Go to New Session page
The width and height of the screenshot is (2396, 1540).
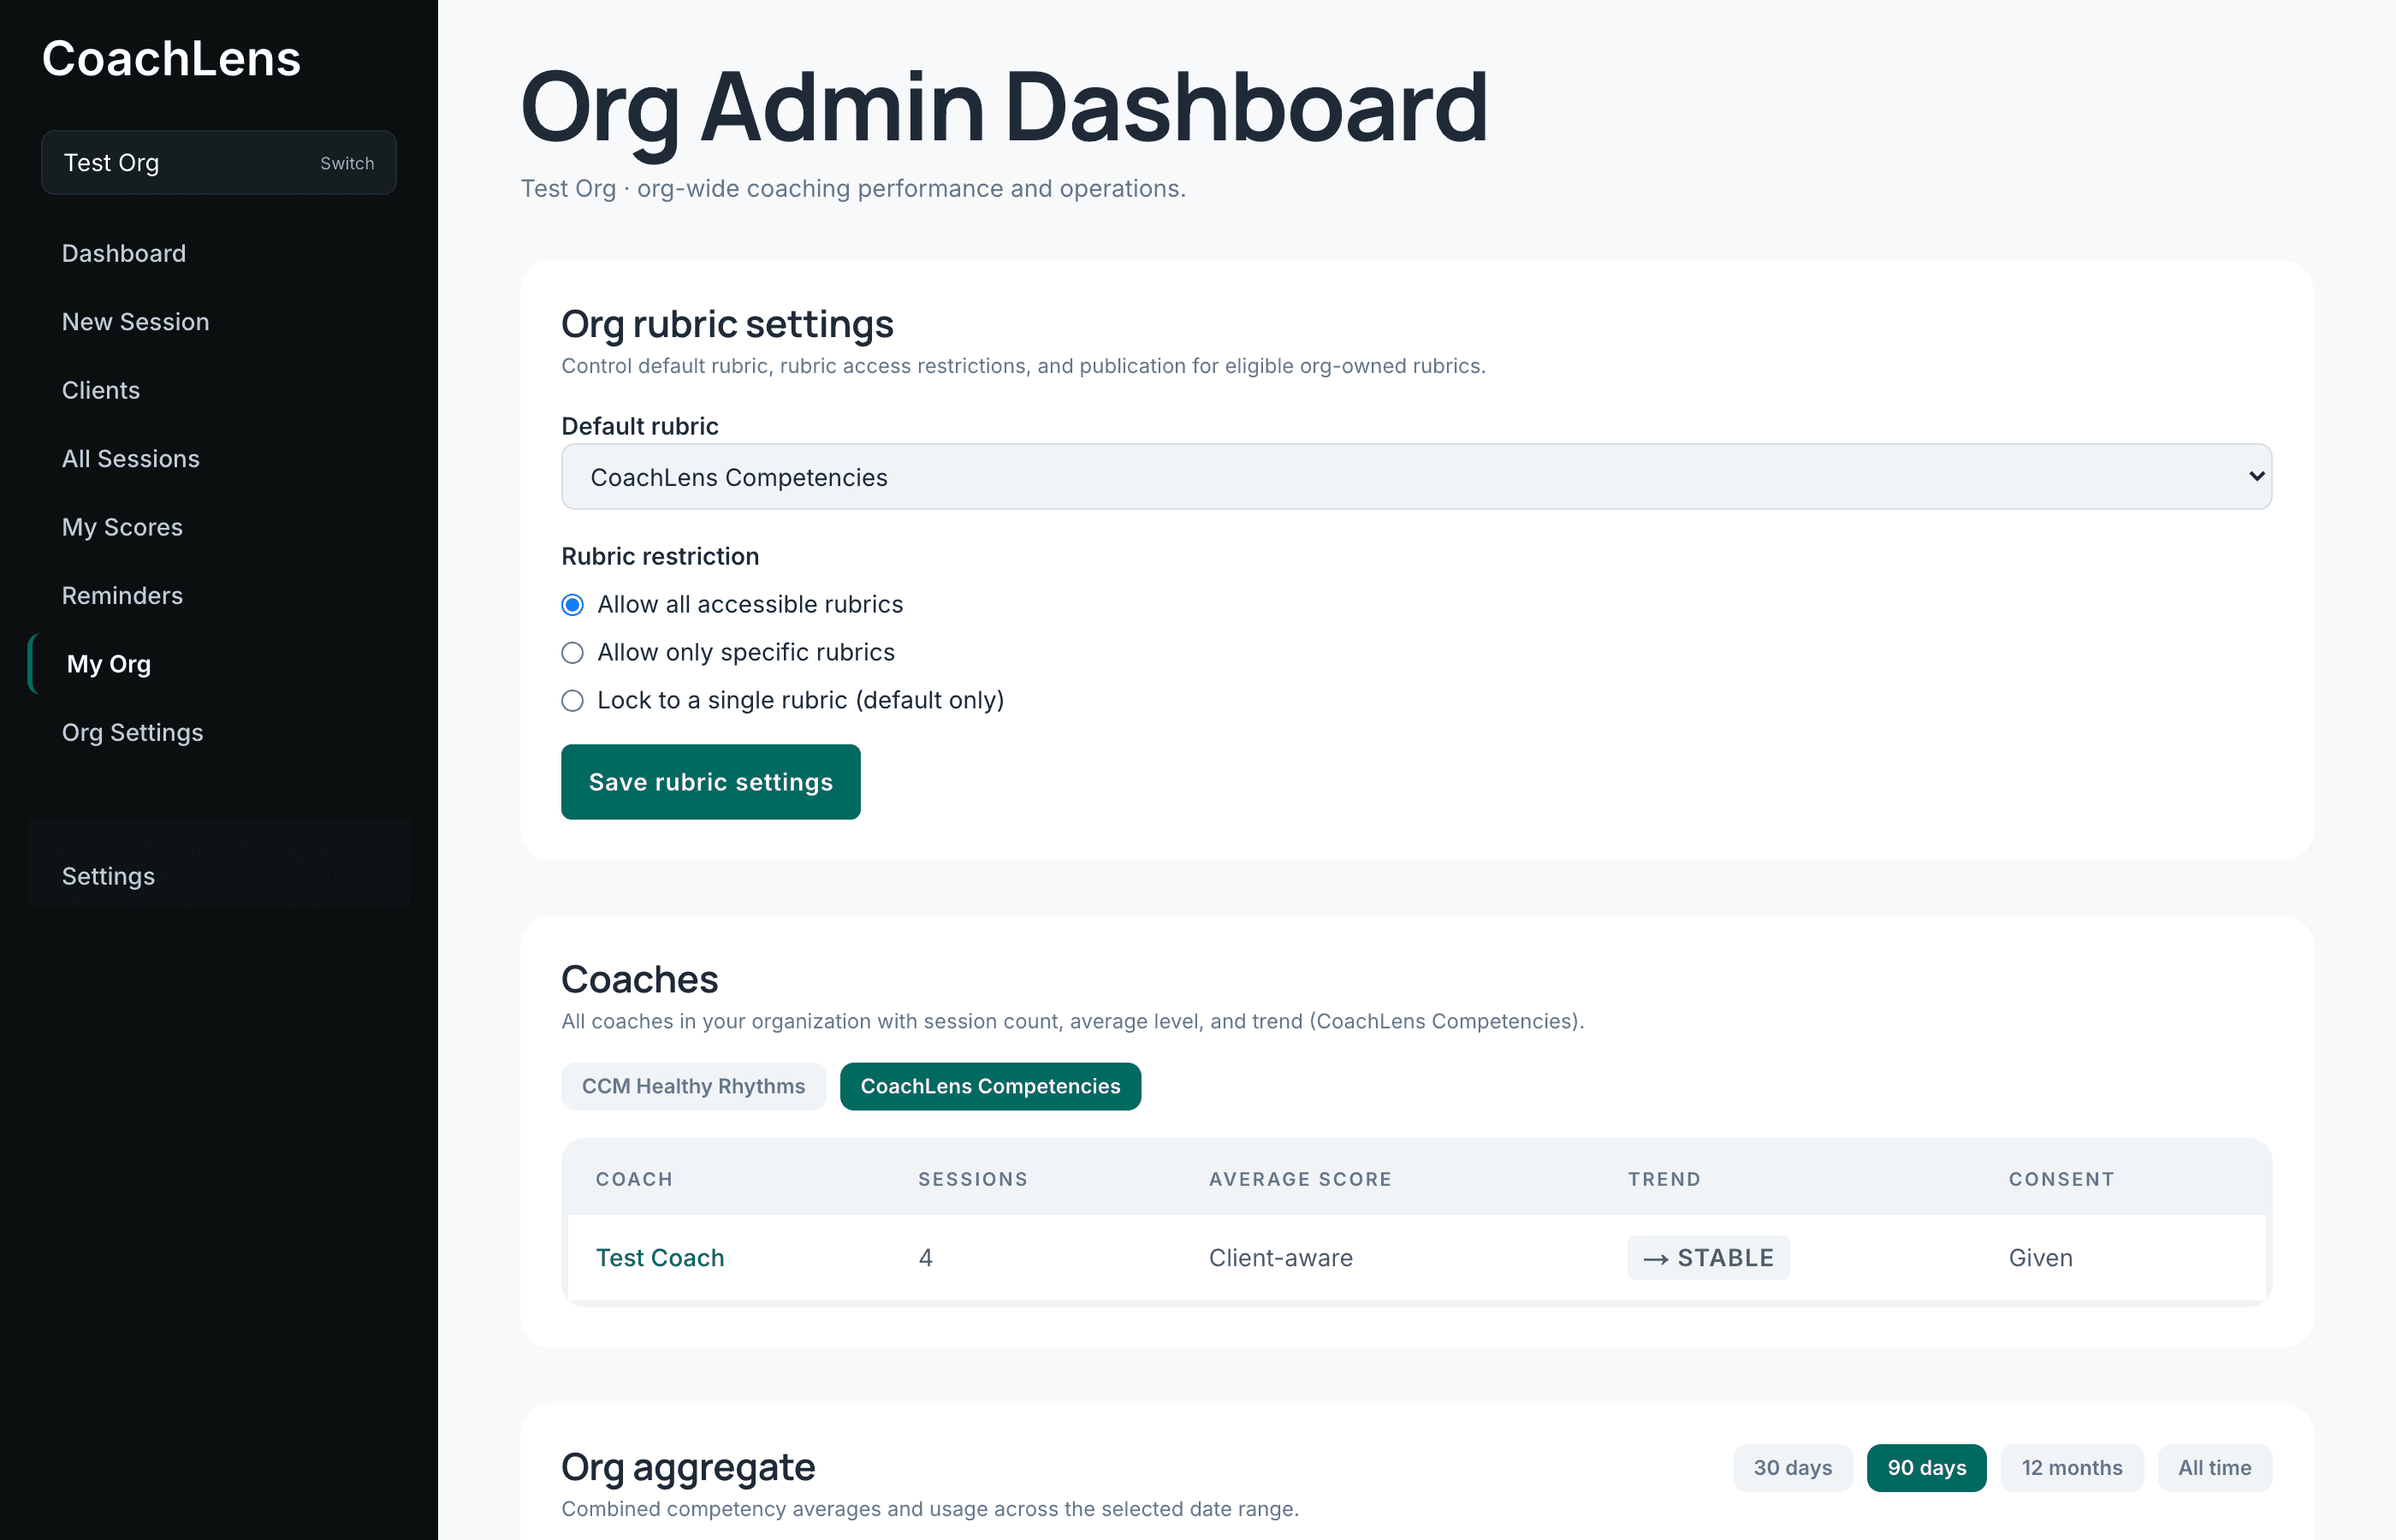(x=136, y=322)
